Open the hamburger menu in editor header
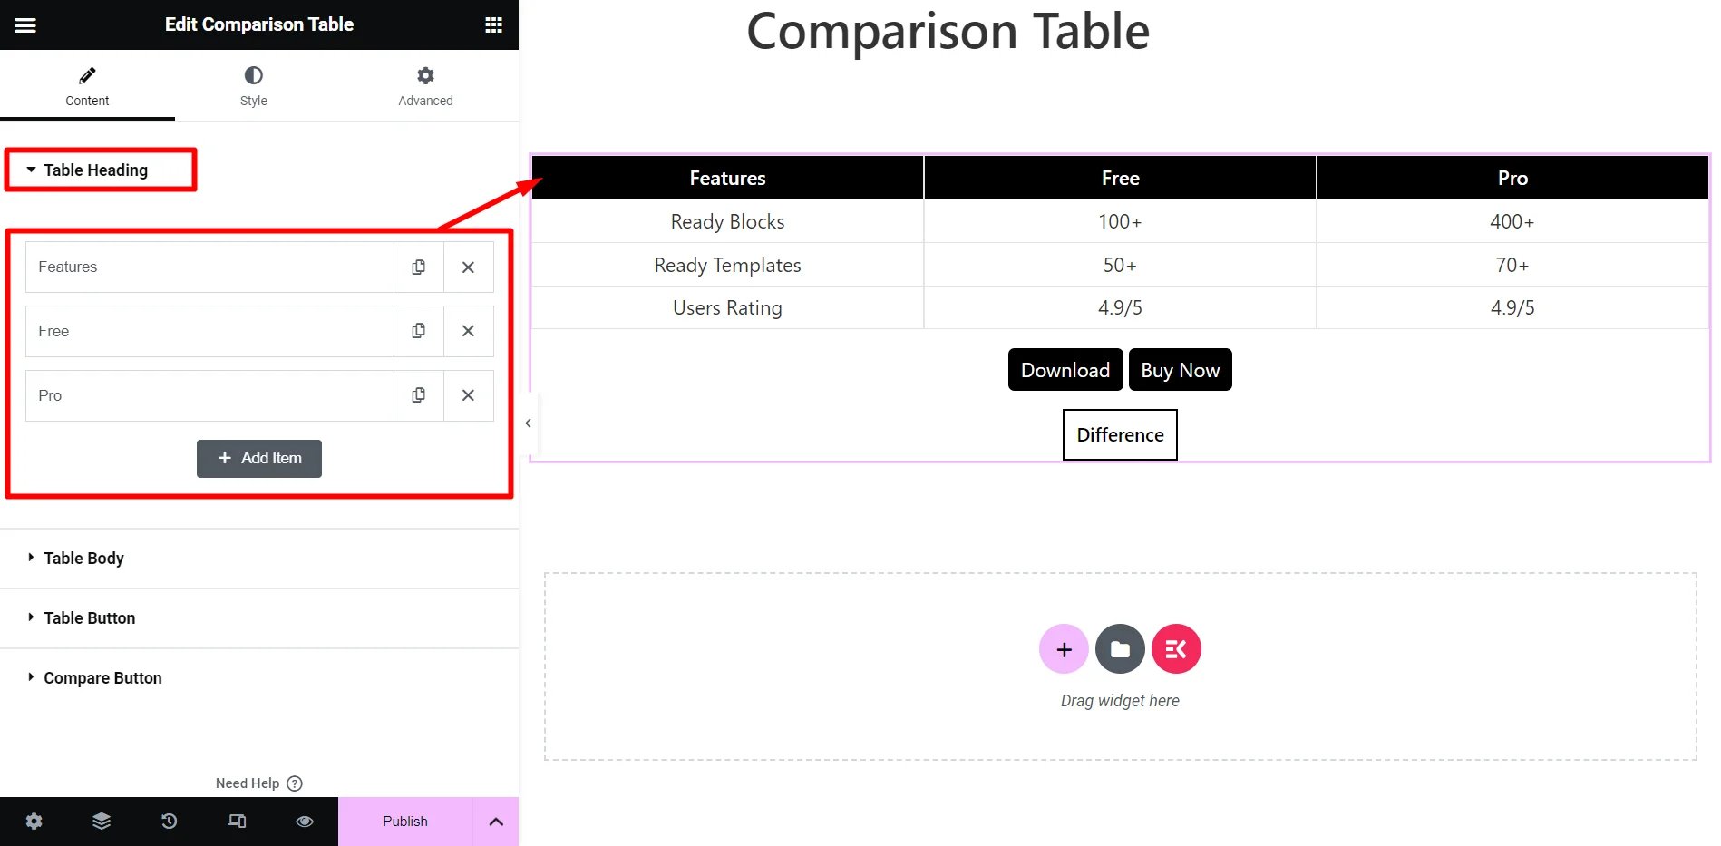 [25, 25]
